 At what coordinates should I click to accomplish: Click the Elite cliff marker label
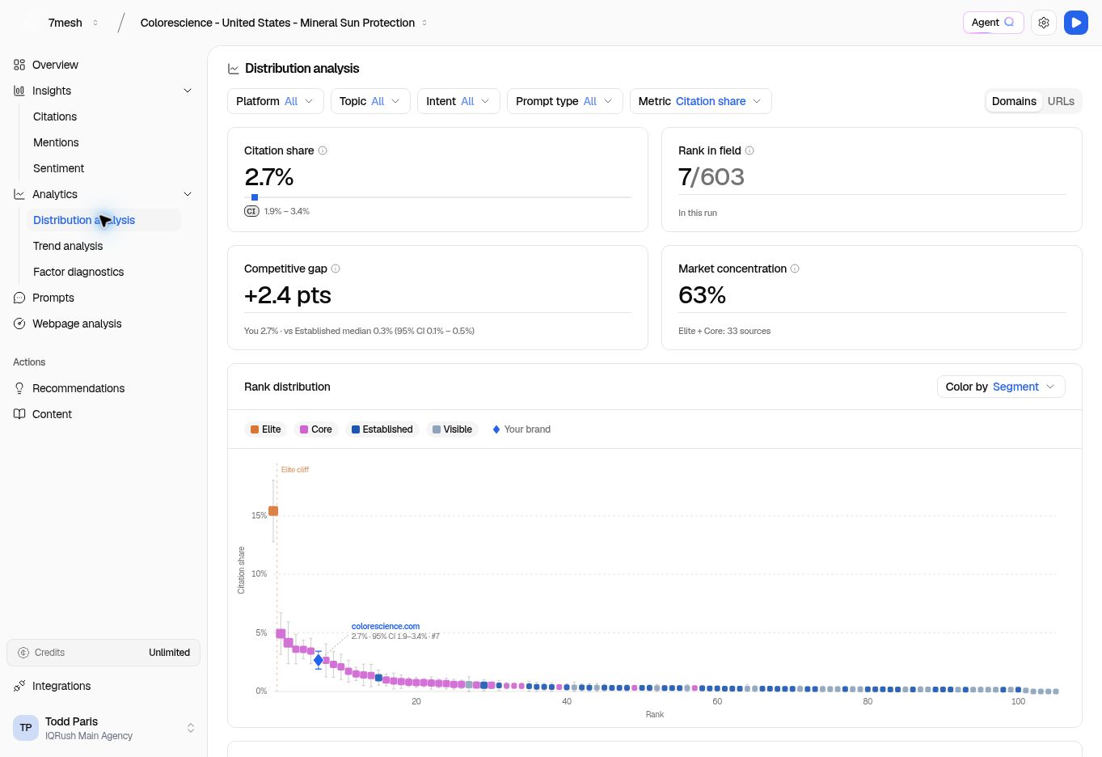pos(295,469)
